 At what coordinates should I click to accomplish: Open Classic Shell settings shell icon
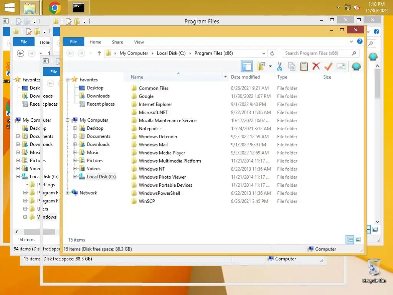356,66
